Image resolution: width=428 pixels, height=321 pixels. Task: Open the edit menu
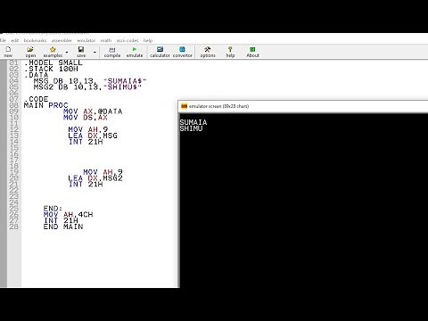pos(15,40)
